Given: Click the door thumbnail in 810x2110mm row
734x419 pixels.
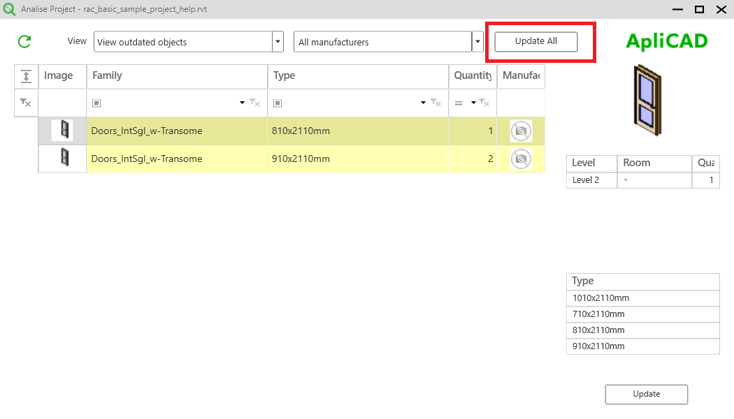Looking at the screenshot, I should pyautogui.click(x=63, y=131).
